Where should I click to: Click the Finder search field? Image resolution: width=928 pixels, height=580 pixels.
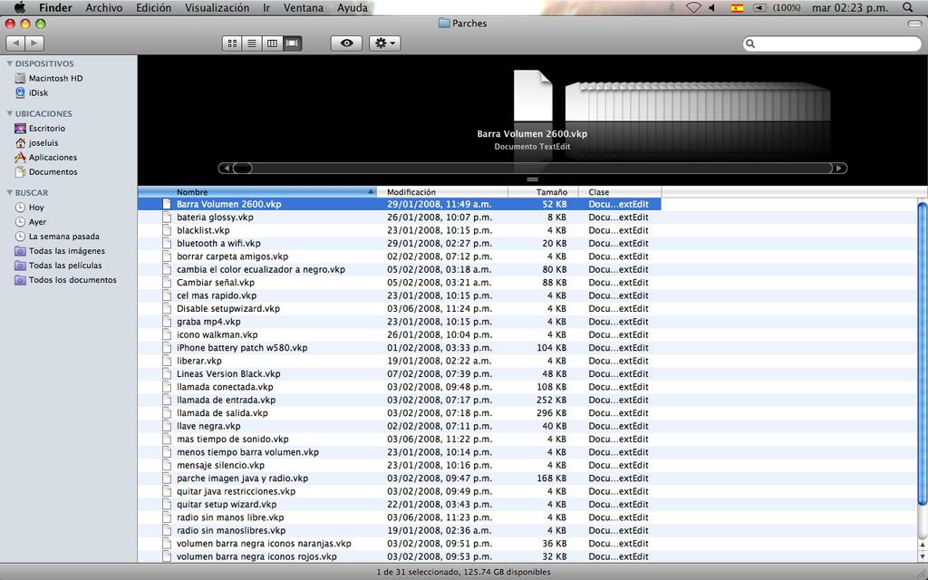point(832,43)
